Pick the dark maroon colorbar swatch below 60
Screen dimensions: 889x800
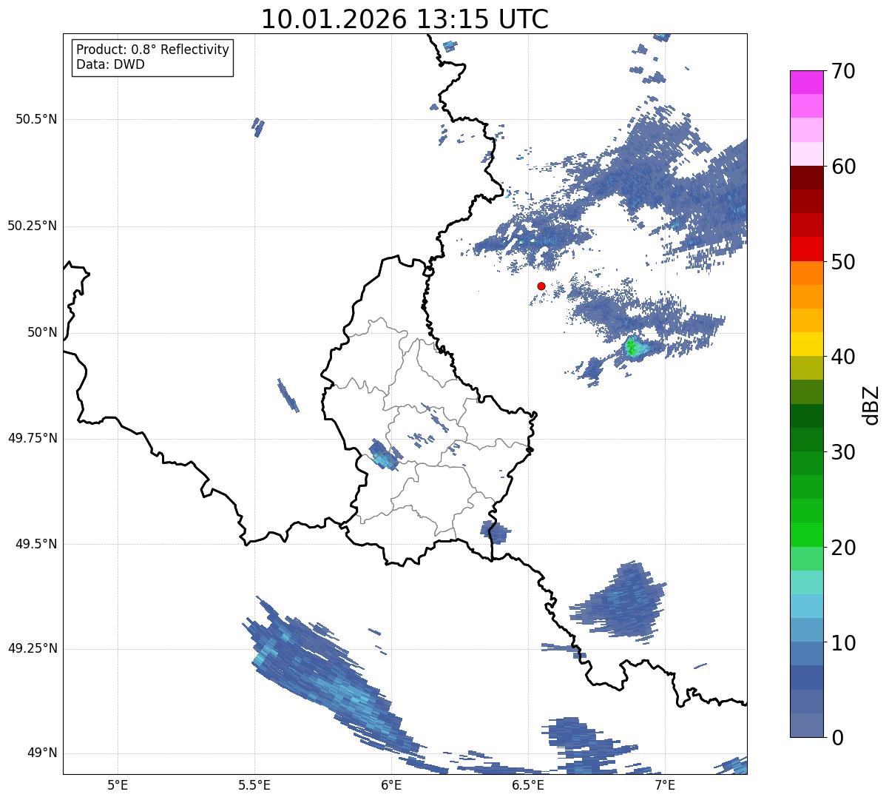click(806, 178)
